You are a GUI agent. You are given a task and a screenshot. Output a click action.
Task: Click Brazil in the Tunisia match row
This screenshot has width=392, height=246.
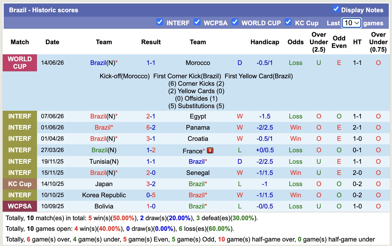197,162
